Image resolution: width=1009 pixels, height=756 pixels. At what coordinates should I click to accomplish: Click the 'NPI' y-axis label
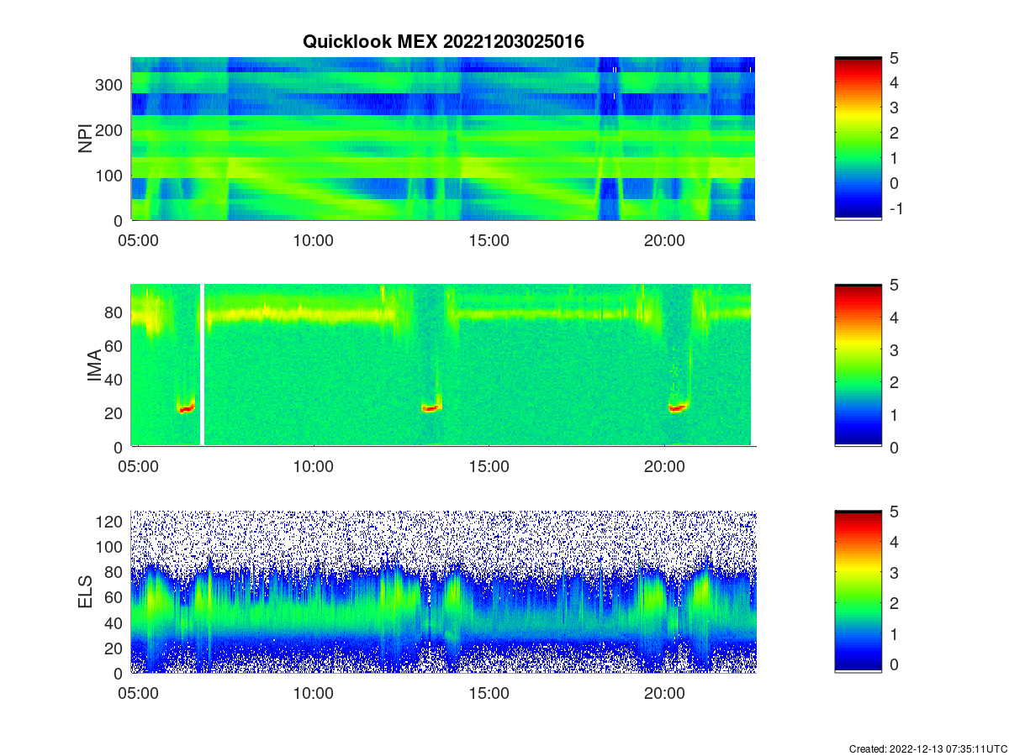[86, 139]
